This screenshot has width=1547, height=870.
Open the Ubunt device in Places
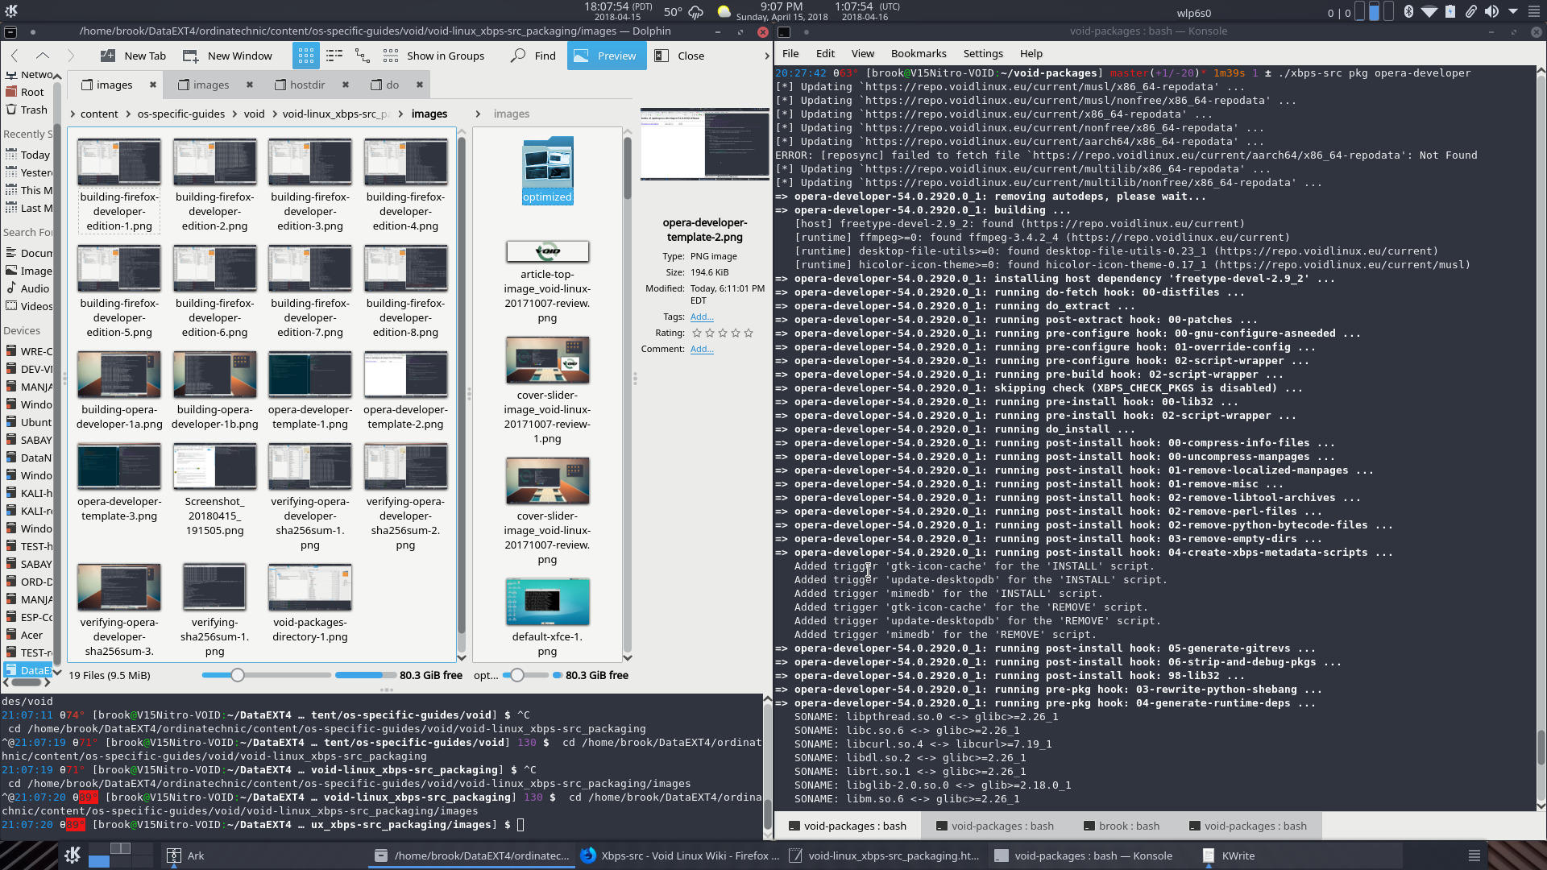(35, 422)
